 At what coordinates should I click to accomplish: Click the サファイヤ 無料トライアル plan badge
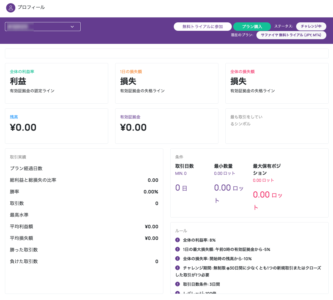291,35
